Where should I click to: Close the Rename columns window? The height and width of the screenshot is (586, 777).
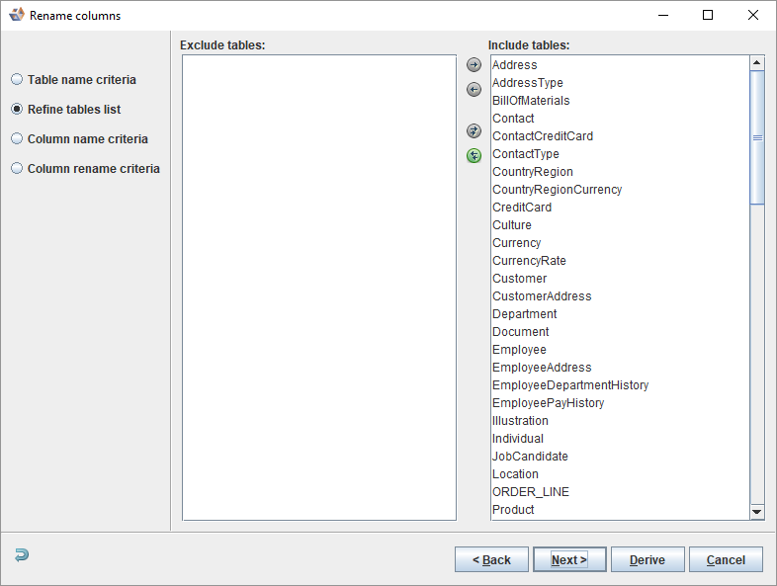coord(752,15)
